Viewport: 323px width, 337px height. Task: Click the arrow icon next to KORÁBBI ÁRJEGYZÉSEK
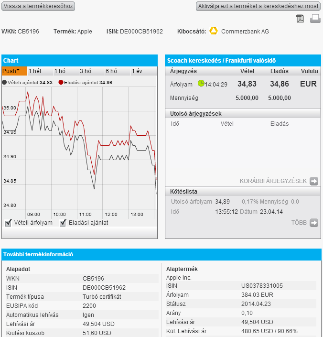point(314,181)
